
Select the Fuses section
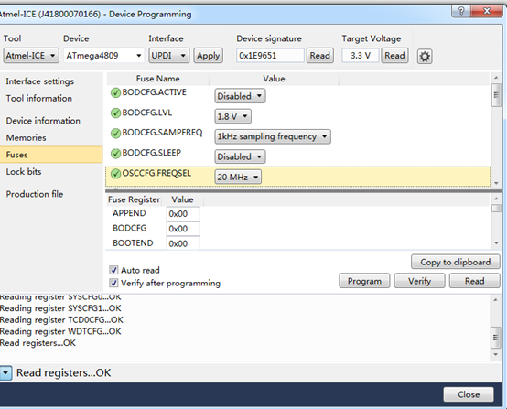point(51,155)
